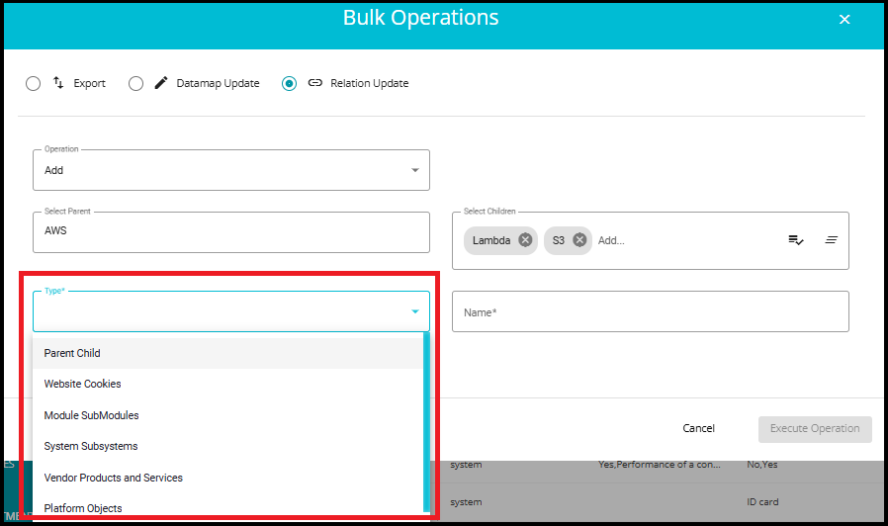
Task: Click the Export arrows icon
Action: click(58, 83)
